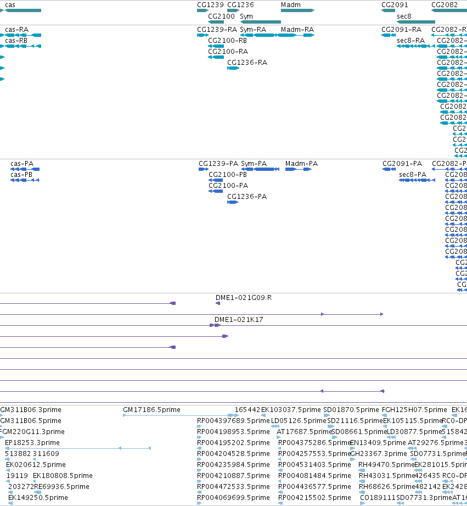The image size is (467, 506).
Task: Select the 165442 EST label
Action: point(247,410)
